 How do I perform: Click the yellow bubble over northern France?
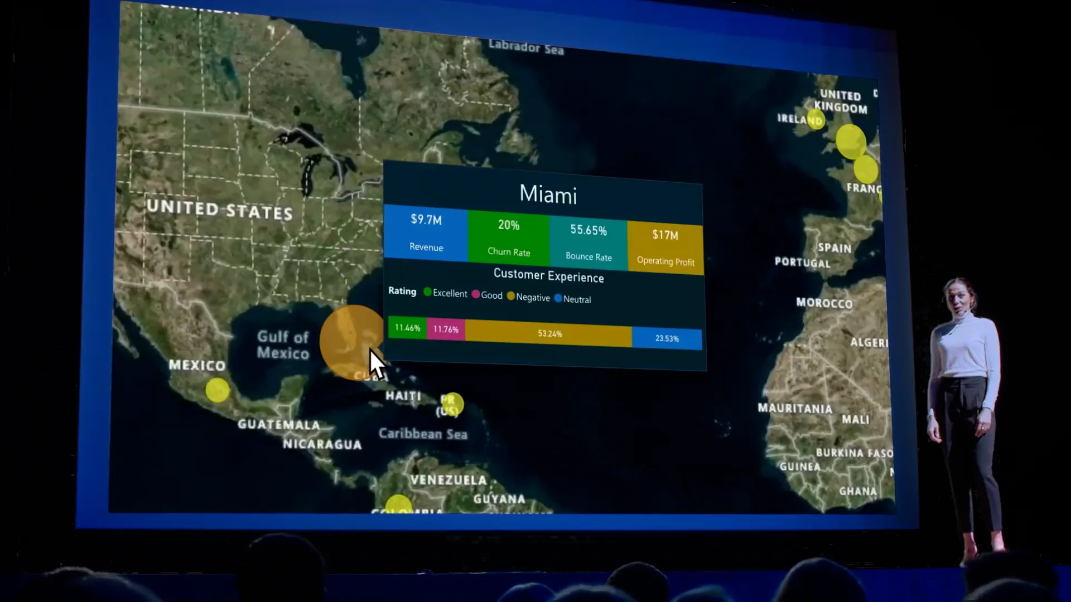click(x=865, y=169)
